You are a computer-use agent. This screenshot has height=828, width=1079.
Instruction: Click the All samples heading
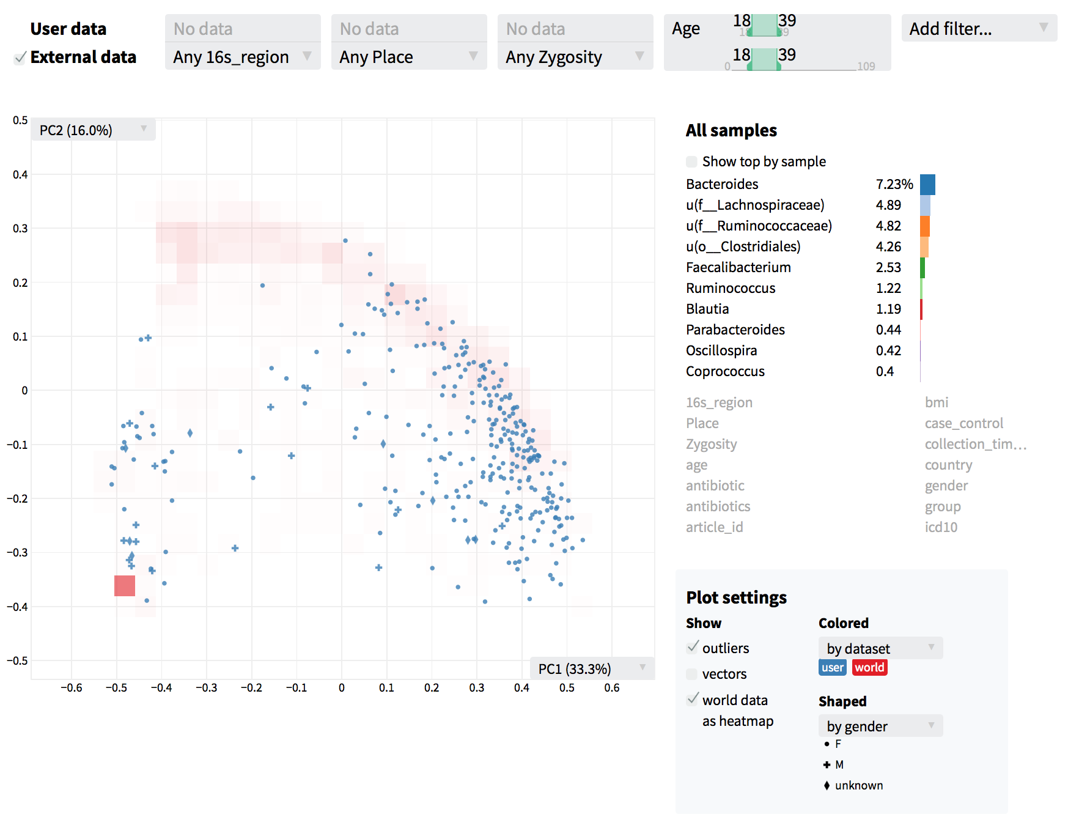pyautogui.click(x=731, y=130)
